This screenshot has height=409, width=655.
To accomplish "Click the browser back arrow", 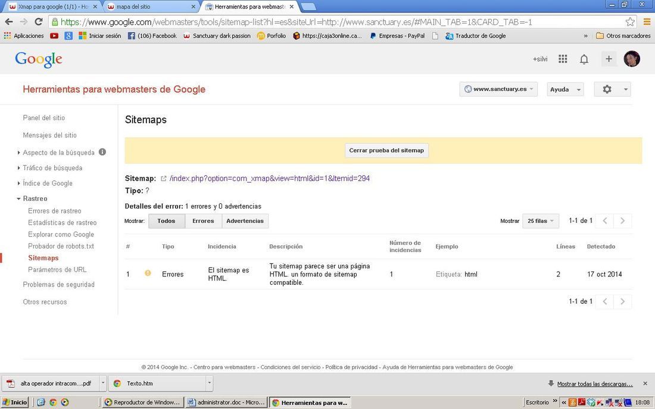I will click(9, 21).
